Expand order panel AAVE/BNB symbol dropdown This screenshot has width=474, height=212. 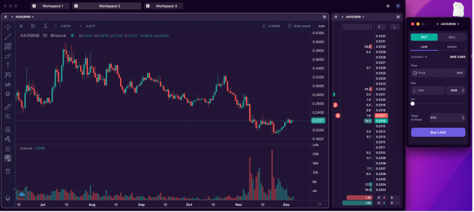click(450, 24)
